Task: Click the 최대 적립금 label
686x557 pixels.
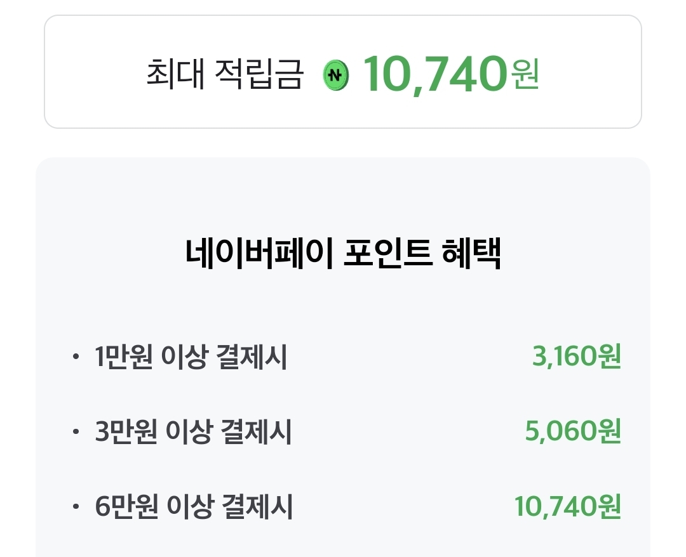Action: click(225, 75)
